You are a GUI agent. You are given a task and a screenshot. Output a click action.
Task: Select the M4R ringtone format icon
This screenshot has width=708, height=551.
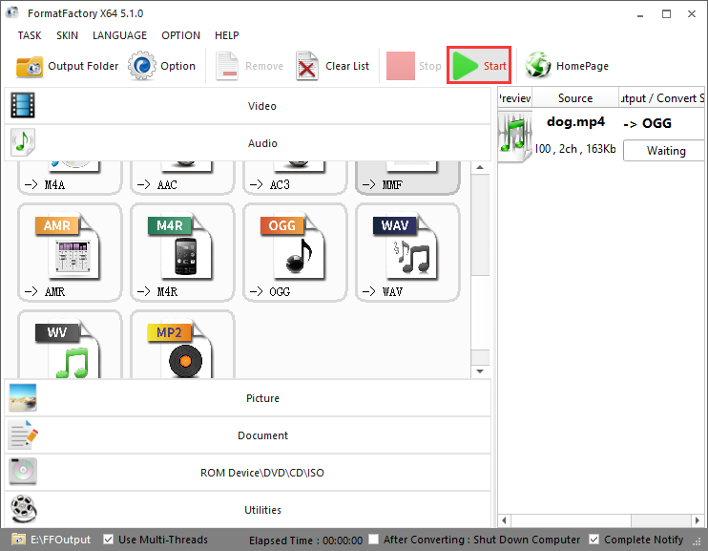coord(182,252)
